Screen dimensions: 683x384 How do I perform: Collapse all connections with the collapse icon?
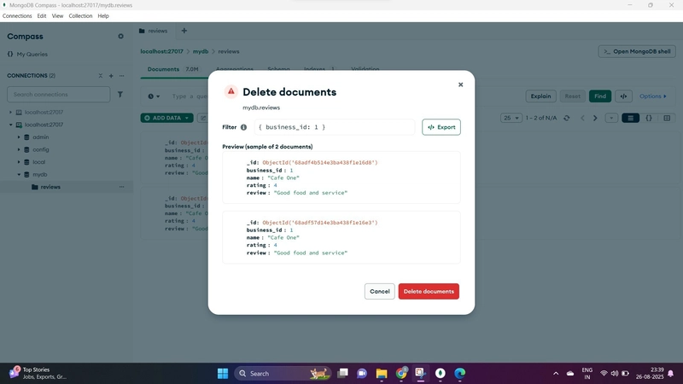click(100, 76)
